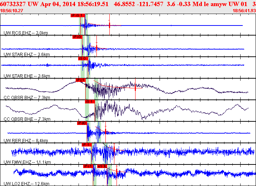Click the start time 18:56:10.27

click(11, 11)
